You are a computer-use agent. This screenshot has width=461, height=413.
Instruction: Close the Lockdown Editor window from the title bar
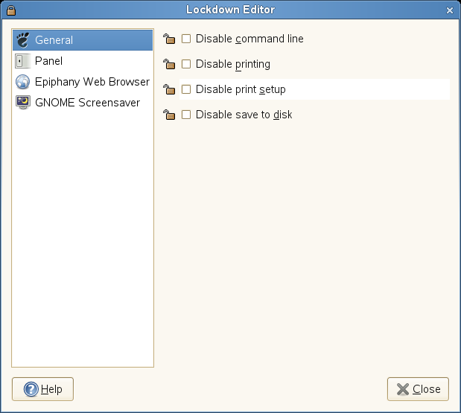pyautogui.click(x=449, y=10)
